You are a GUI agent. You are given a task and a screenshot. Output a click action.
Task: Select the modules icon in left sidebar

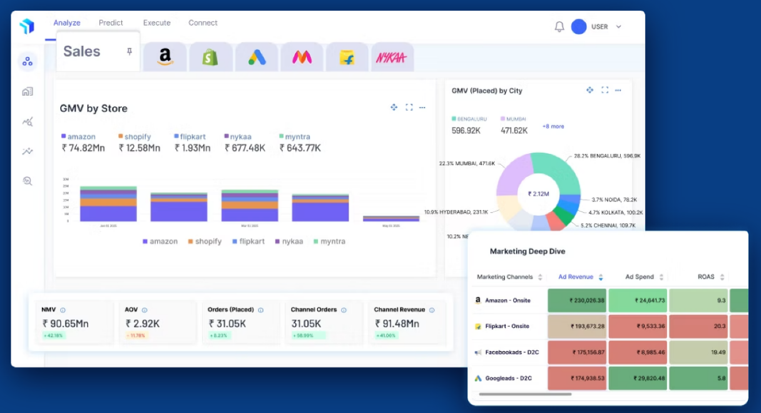[x=27, y=61]
